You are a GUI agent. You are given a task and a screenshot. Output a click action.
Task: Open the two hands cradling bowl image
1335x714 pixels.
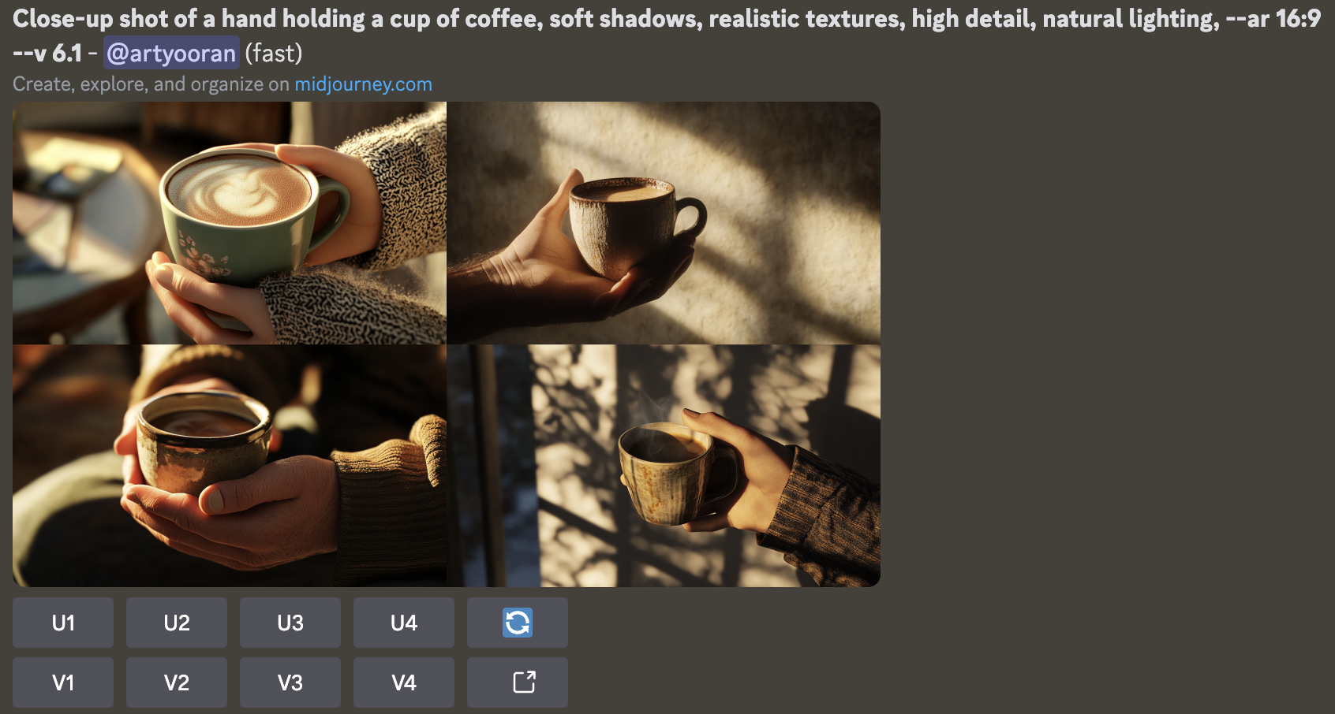pyautogui.click(x=230, y=466)
